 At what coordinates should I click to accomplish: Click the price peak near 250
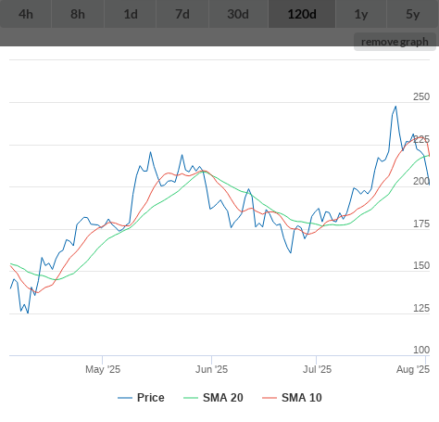pos(395,107)
